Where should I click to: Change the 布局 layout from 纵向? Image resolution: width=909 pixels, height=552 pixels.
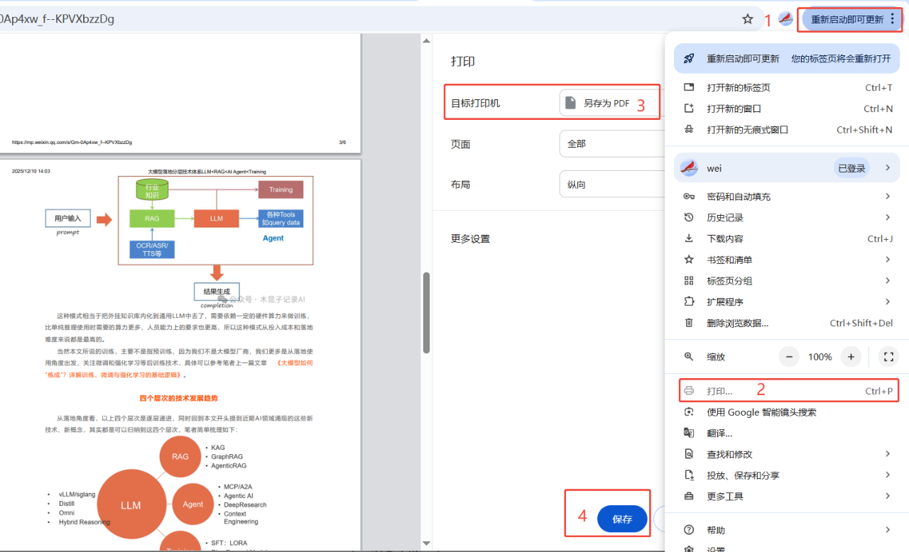[x=609, y=184]
